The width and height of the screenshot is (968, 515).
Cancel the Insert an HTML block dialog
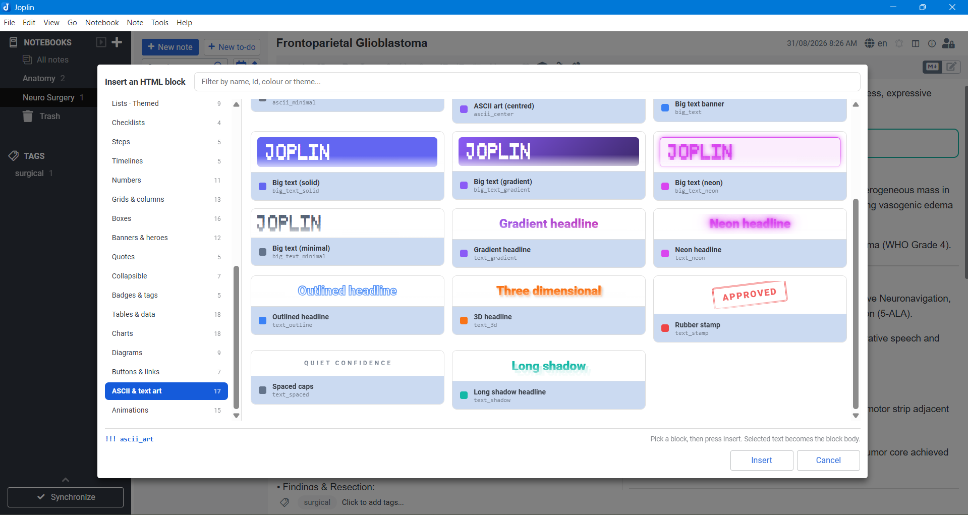[x=828, y=460]
